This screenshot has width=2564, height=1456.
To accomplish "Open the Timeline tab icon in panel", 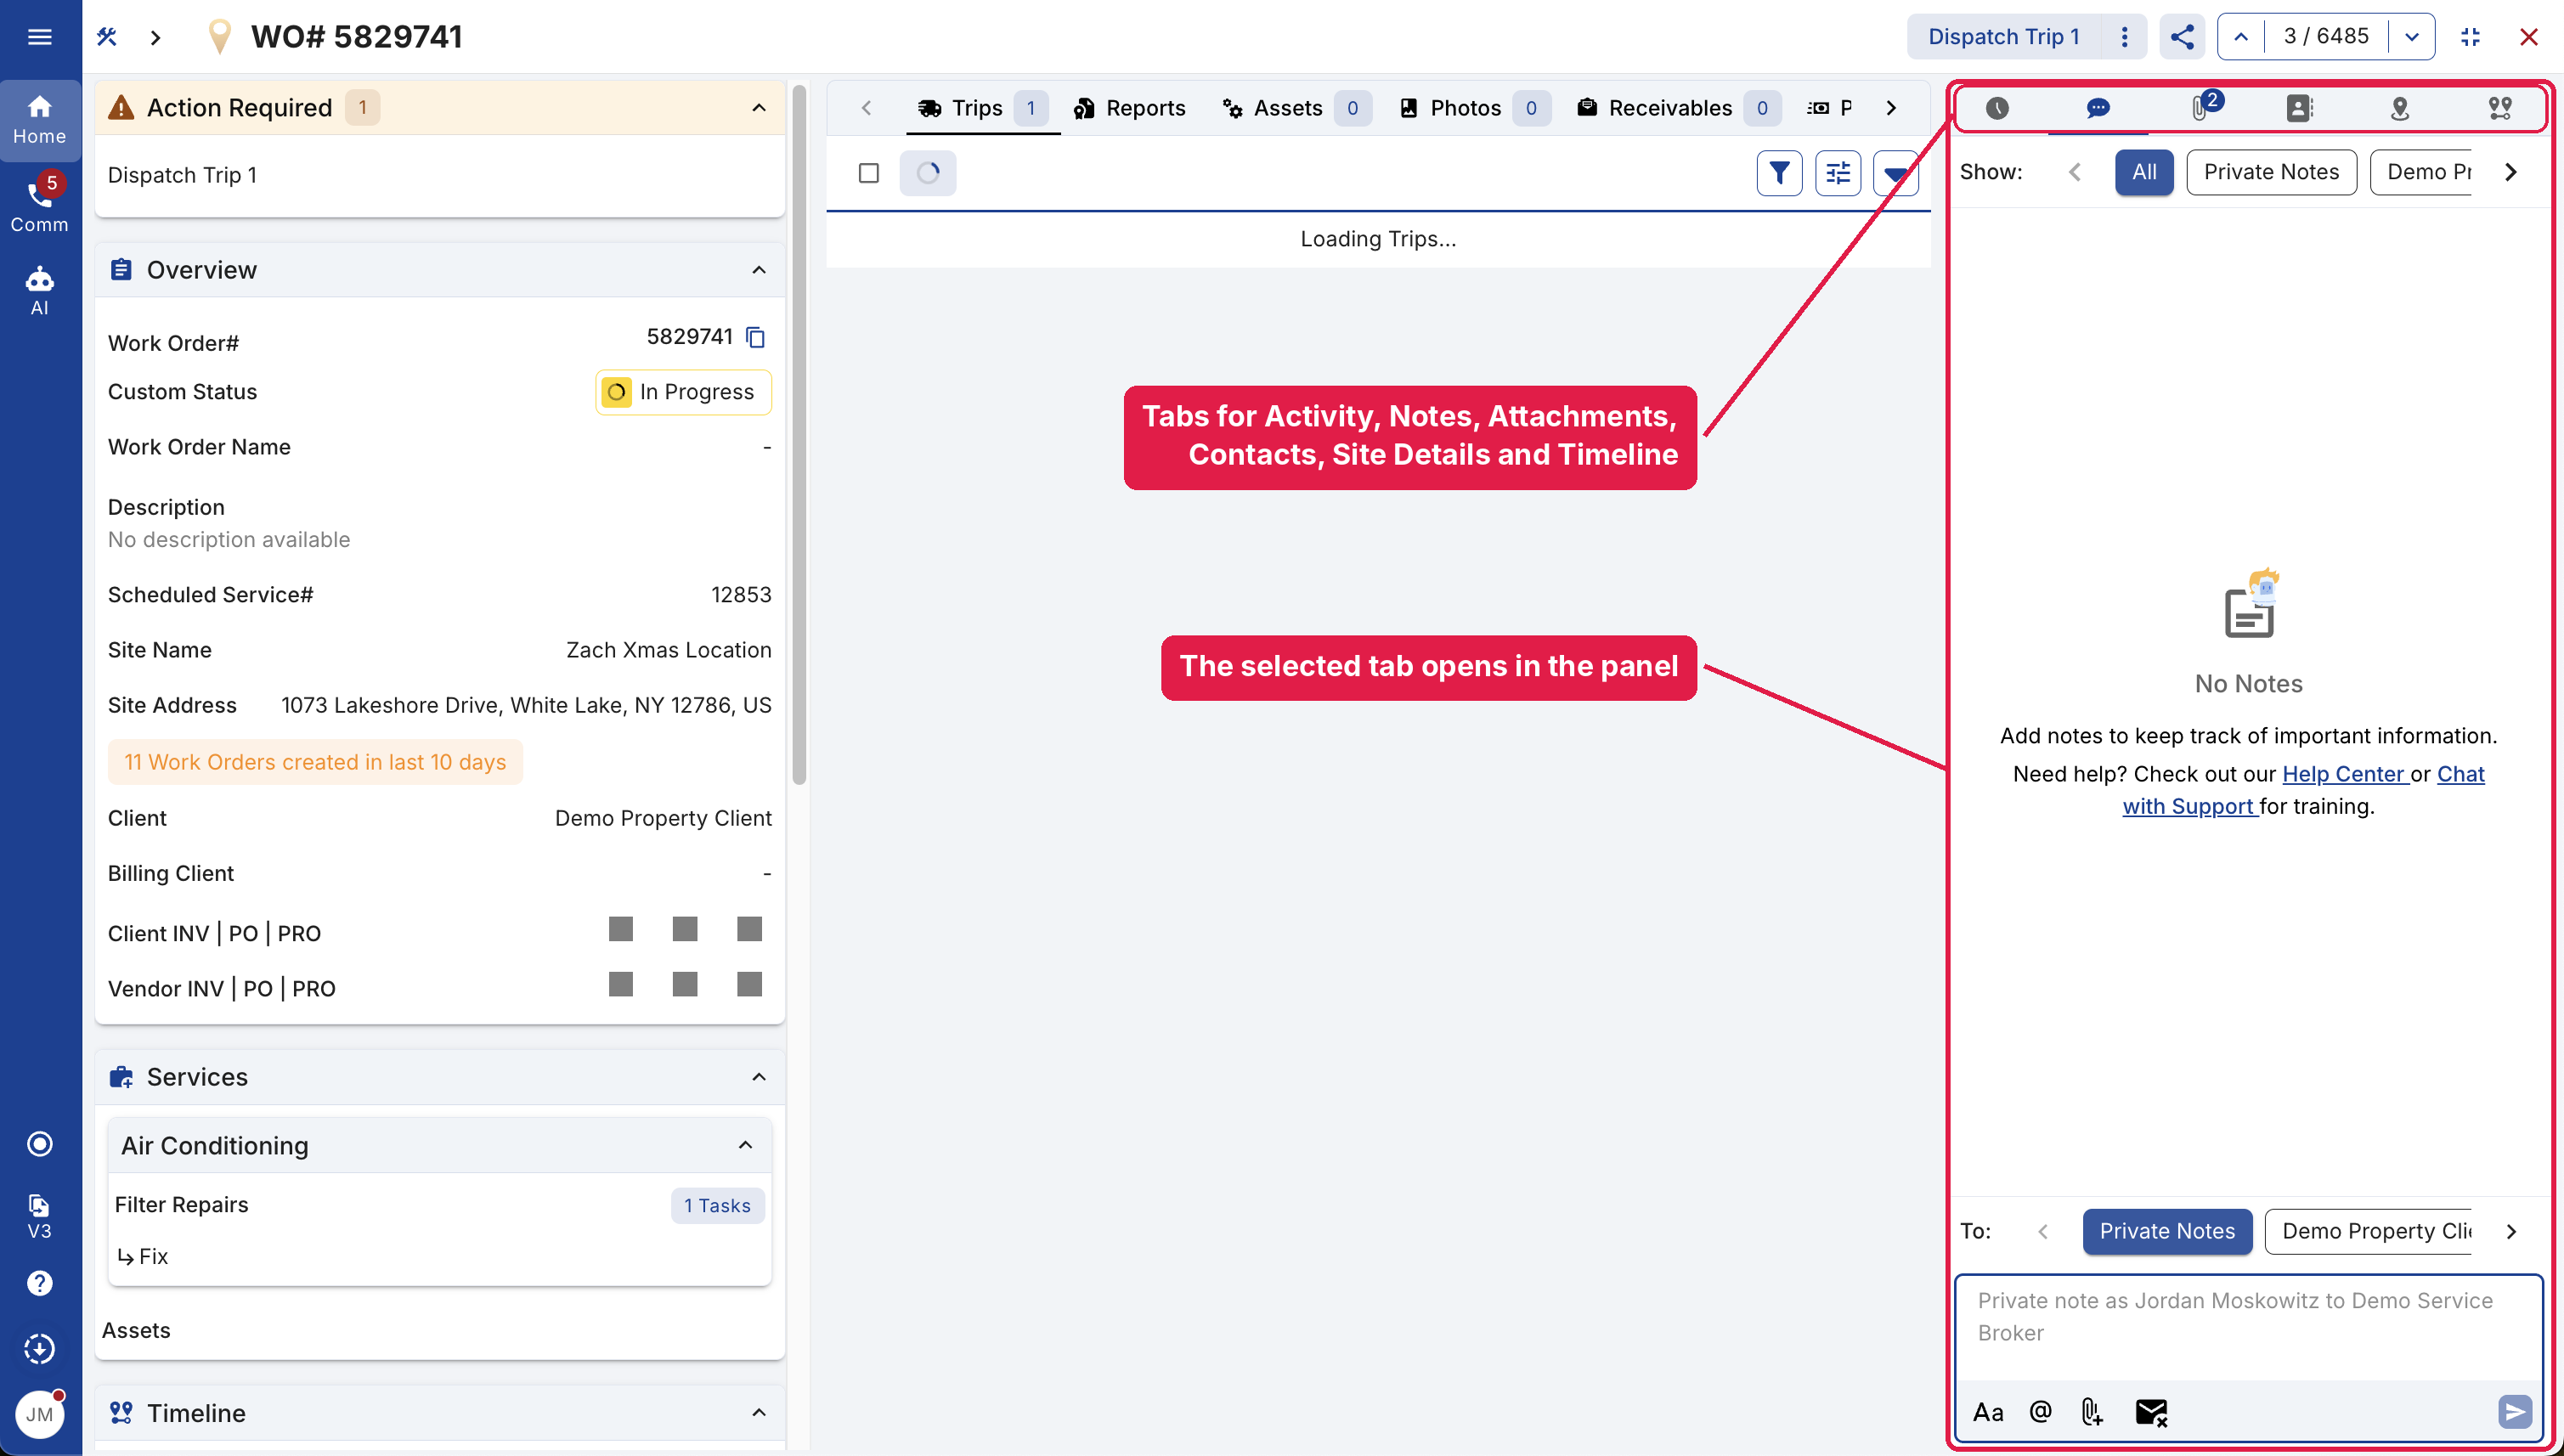I will pyautogui.click(x=2500, y=108).
